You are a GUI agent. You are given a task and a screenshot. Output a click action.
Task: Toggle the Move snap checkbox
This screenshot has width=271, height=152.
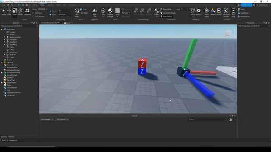tap(50, 14)
